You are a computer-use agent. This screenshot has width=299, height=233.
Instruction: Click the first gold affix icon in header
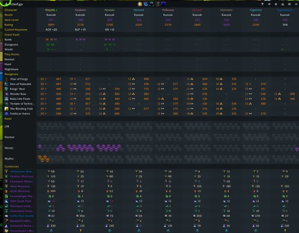coord(140,4)
